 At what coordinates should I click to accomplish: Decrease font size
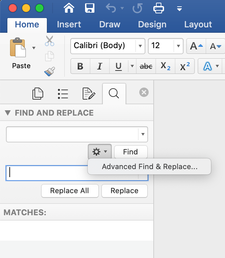[x=215, y=46]
